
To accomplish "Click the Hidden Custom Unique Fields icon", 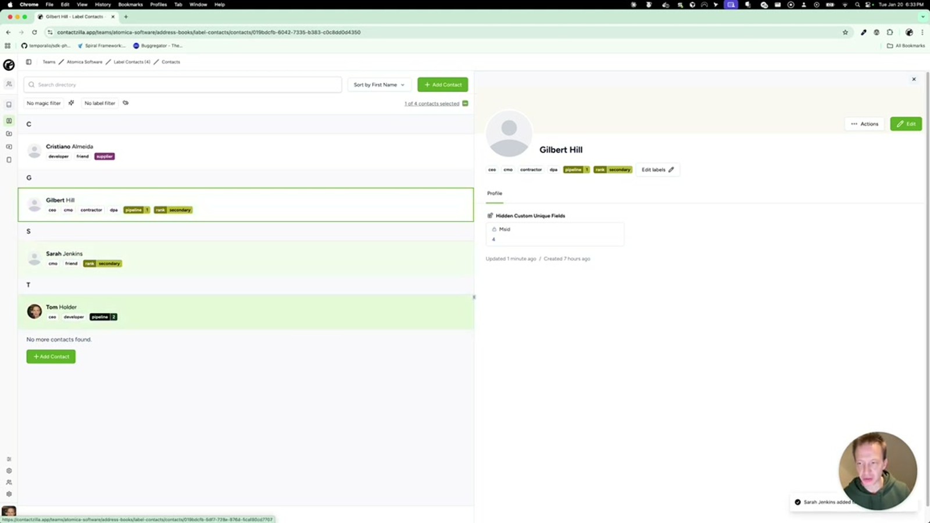I will [490, 216].
